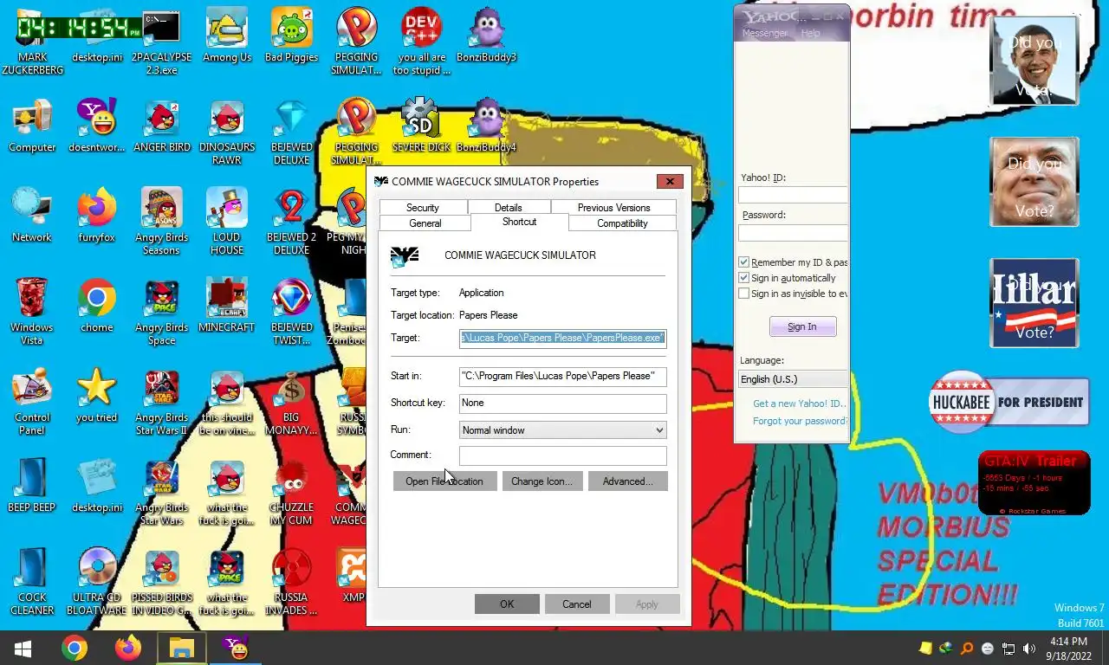Click the GTA:IV Trailer countdown gadget
The image size is (1109, 665).
tap(1034, 482)
